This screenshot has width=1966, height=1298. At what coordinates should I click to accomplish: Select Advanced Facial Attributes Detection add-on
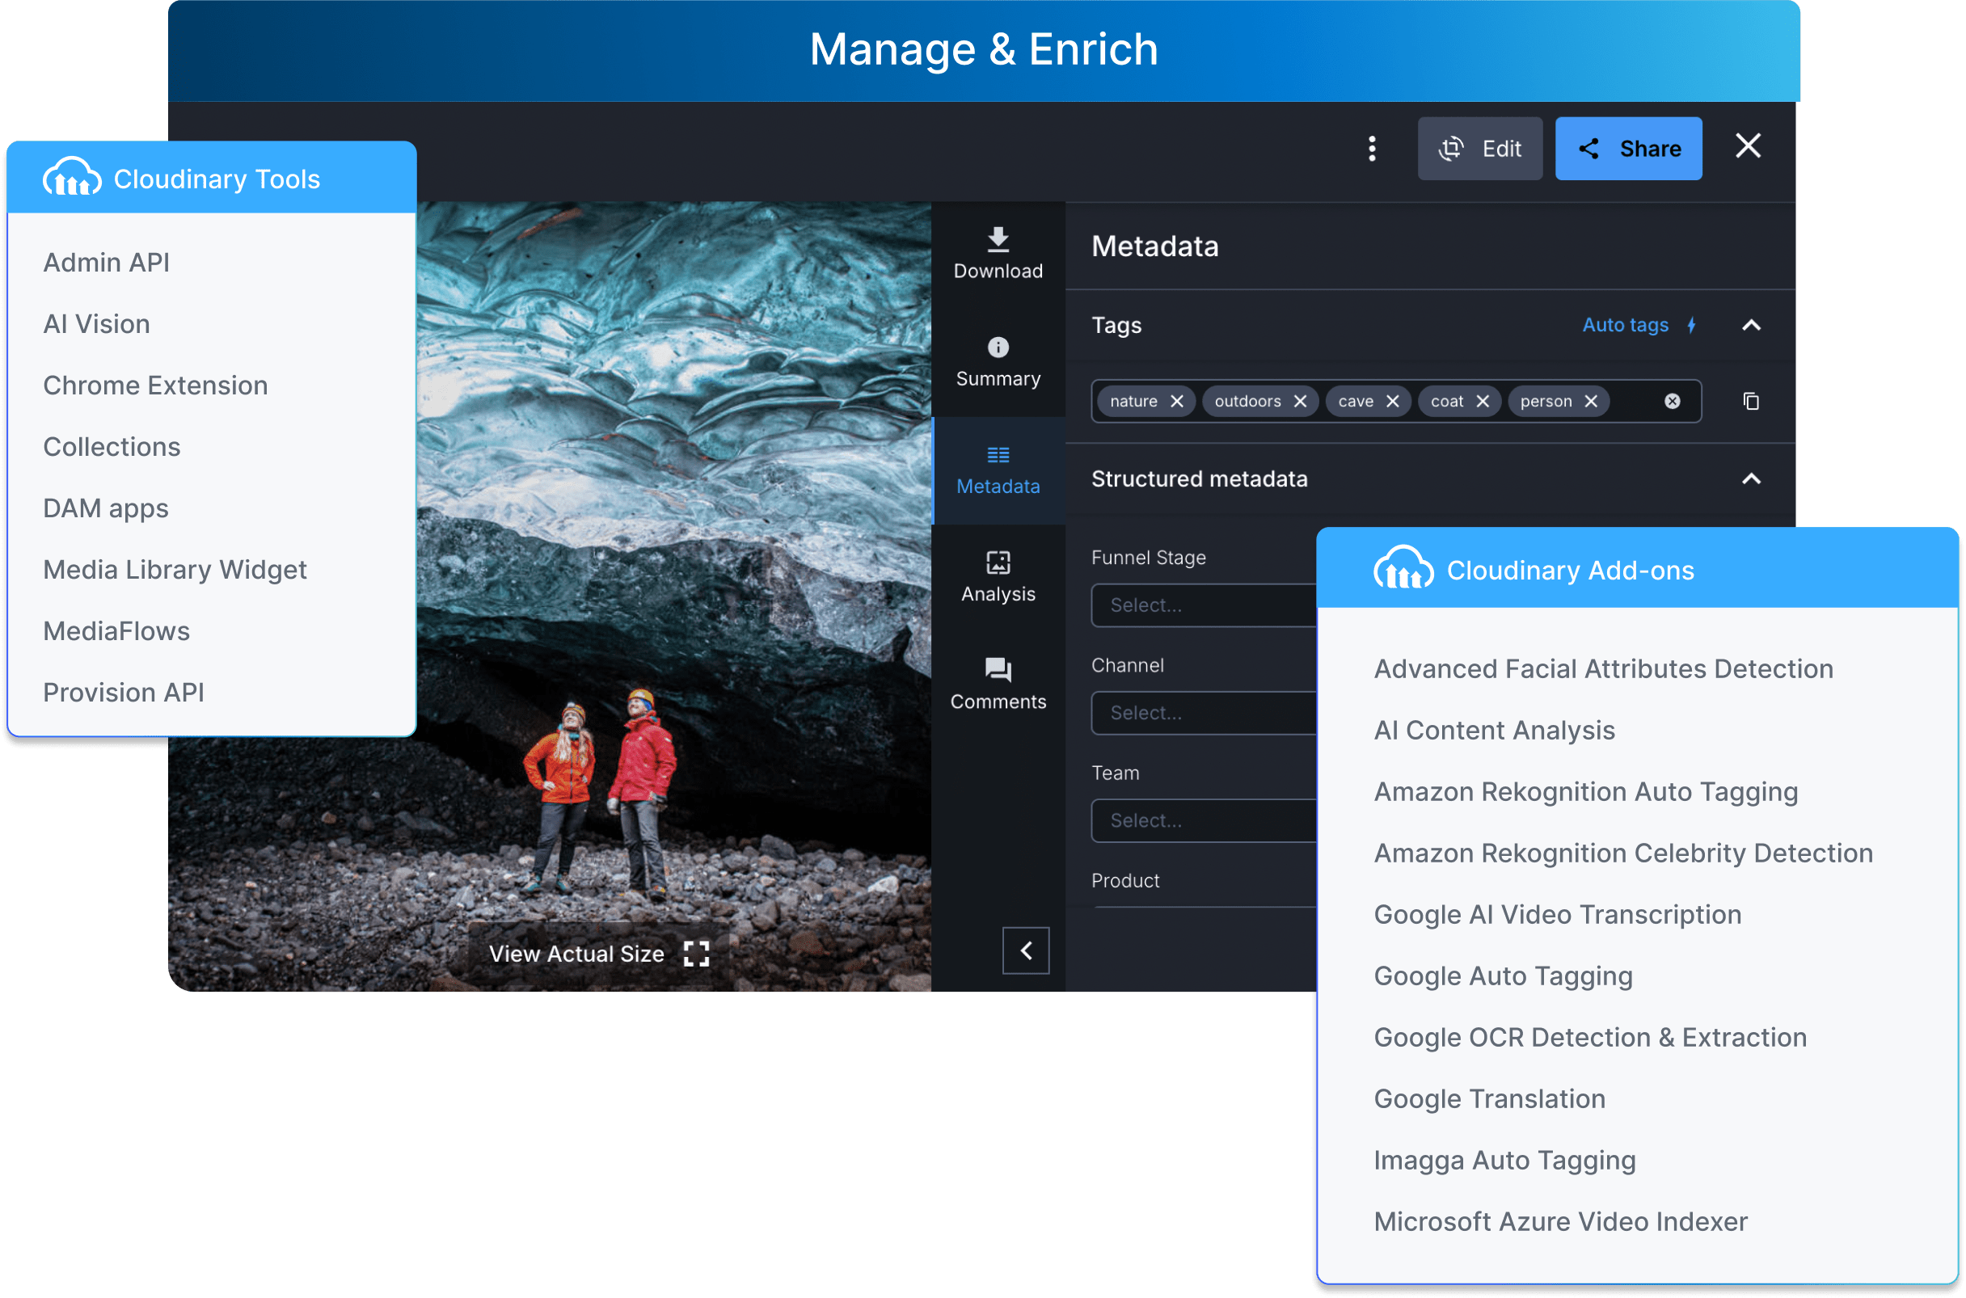1603,669
